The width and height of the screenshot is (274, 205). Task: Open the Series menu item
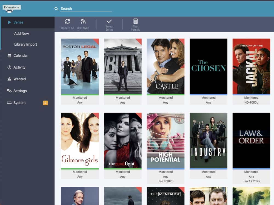click(x=28, y=22)
